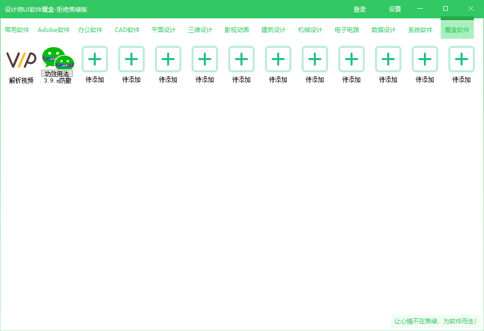
Task: Open the 三维设计 tab
Action: tap(200, 30)
